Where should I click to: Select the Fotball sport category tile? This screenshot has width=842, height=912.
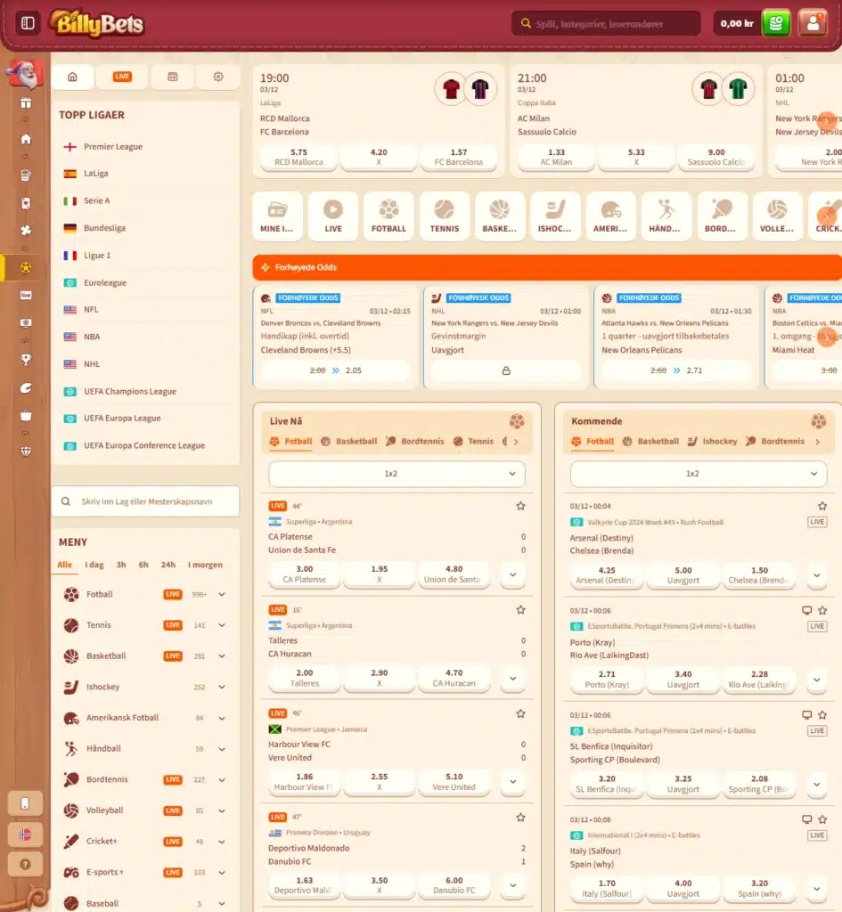click(388, 216)
